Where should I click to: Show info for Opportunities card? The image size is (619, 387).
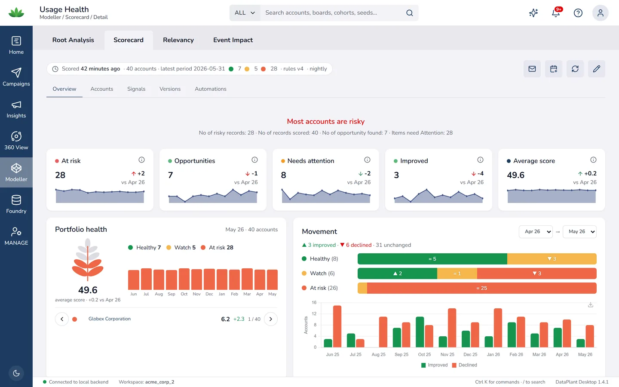254,160
